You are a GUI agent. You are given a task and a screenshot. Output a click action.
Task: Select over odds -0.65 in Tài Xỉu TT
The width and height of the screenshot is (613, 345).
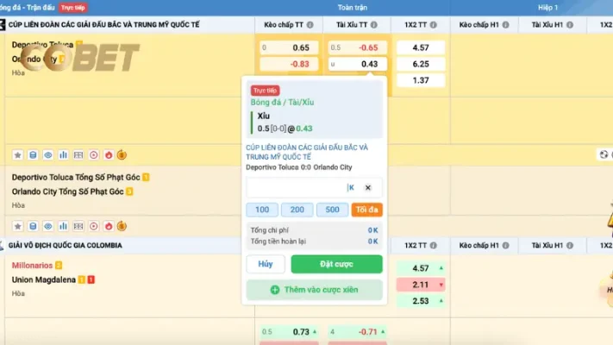click(x=357, y=47)
